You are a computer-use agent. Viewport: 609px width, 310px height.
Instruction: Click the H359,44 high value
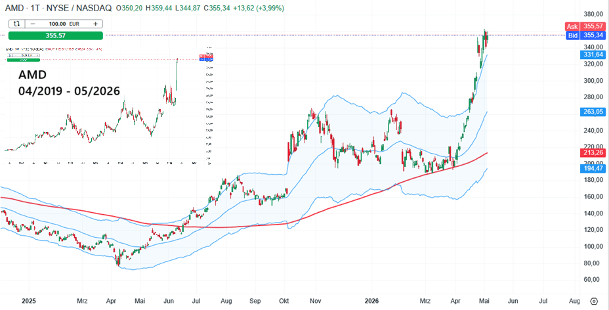point(158,8)
